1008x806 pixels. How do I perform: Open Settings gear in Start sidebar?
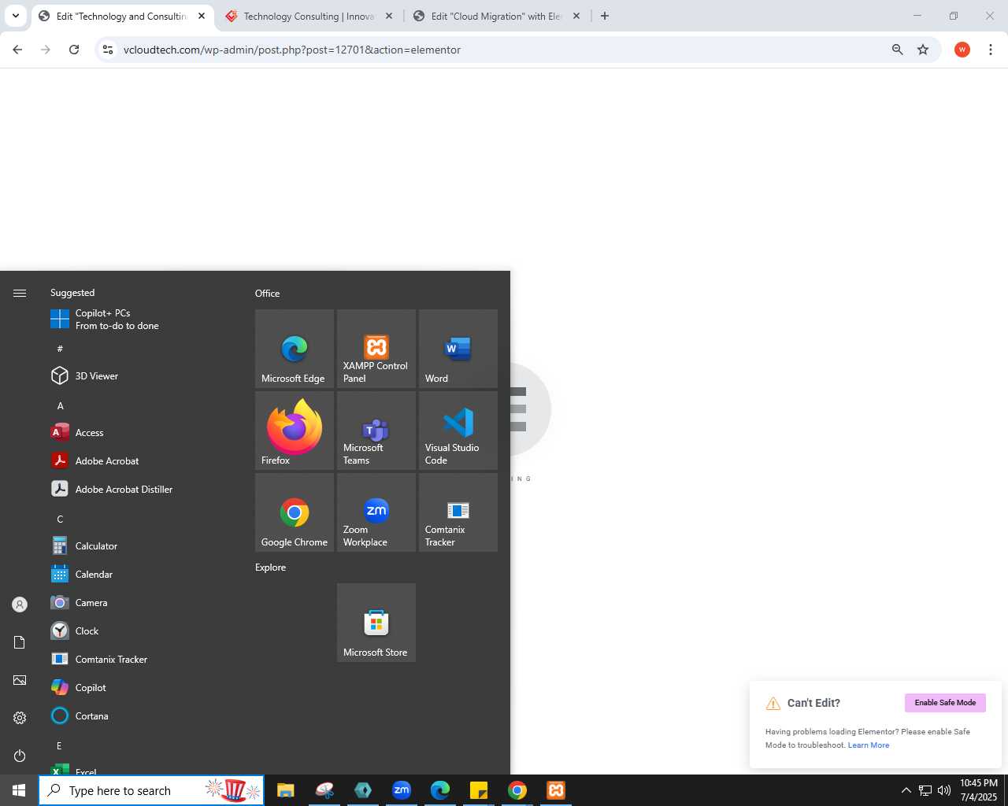pyautogui.click(x=20, y=718)
